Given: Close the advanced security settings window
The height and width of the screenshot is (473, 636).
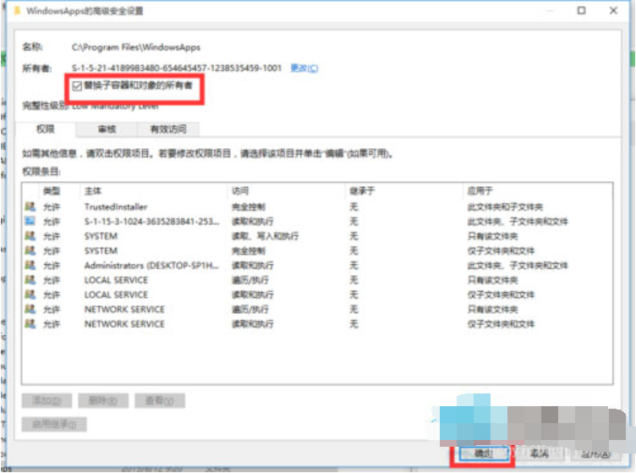Looking at the screenshot, I should (x=613, y=10).
